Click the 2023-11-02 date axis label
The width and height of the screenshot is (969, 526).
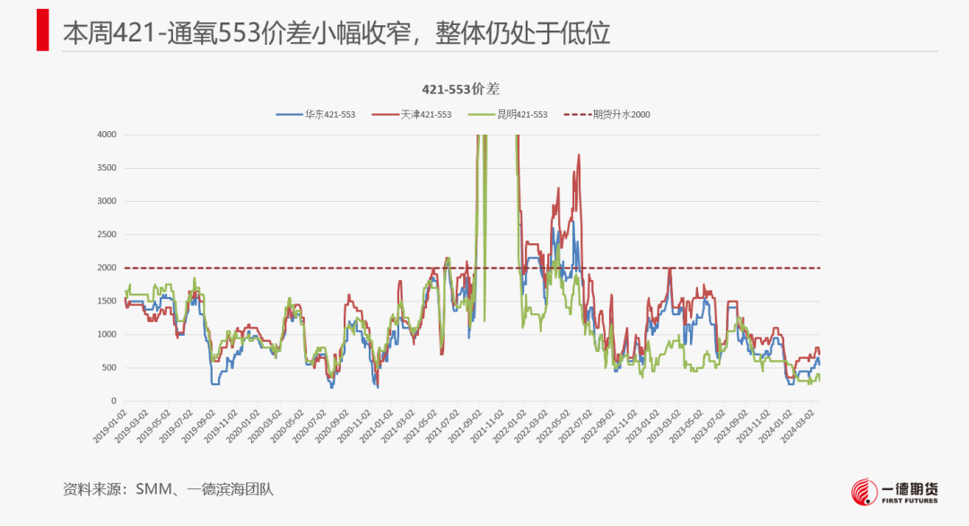coord(754,425)
